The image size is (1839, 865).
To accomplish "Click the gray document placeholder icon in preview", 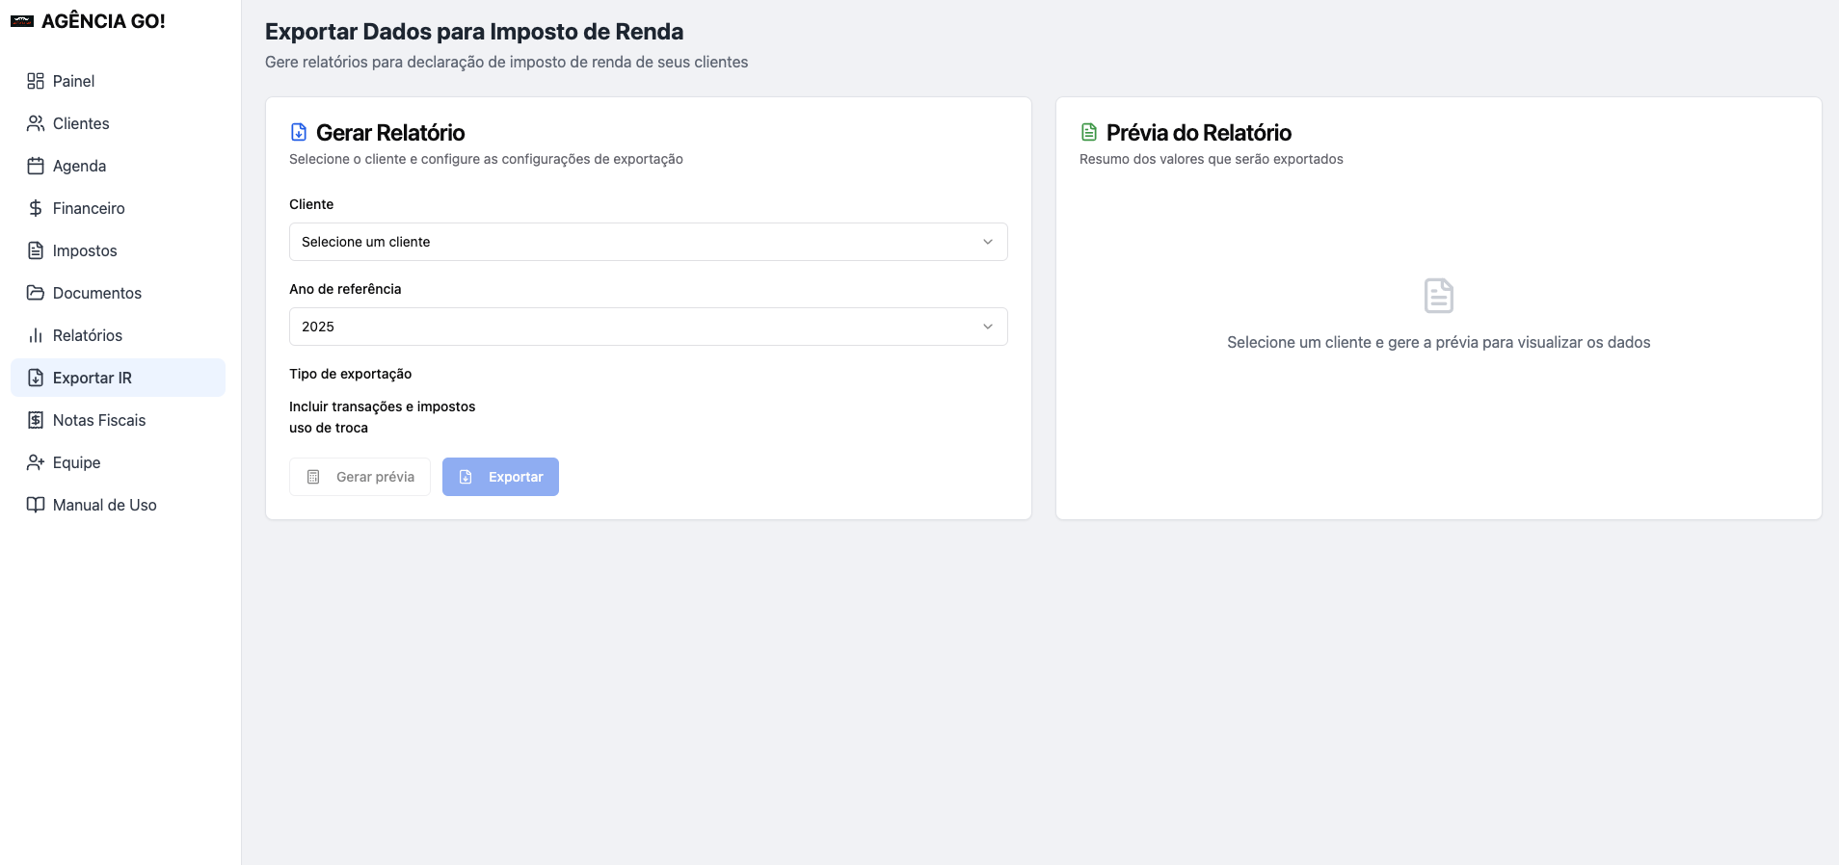I will click(x=1439, y=296).
